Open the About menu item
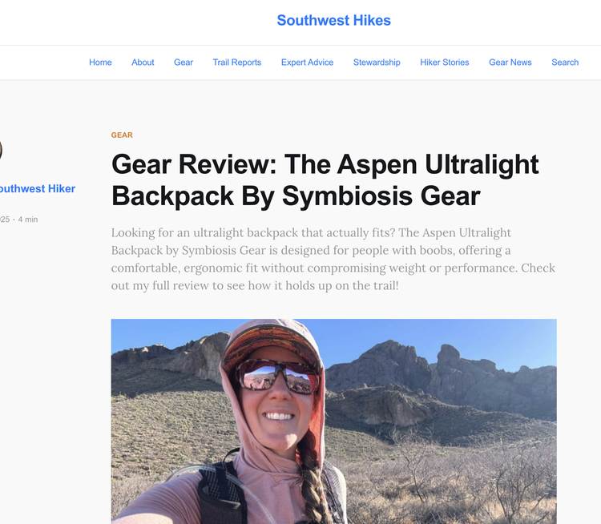601x524 pixels. [x=143, y=62]
